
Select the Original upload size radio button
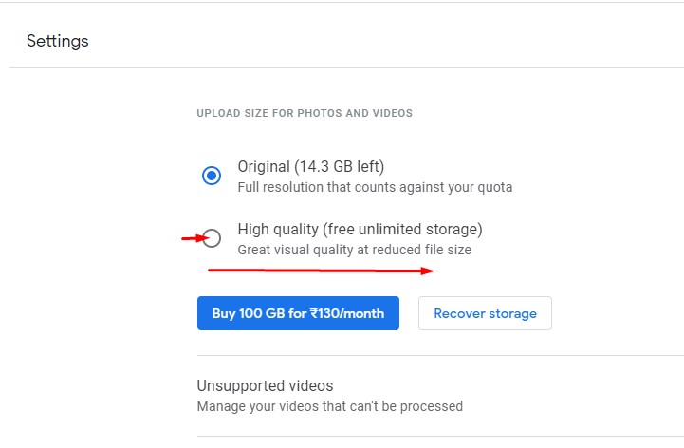[x=212, y=176]
